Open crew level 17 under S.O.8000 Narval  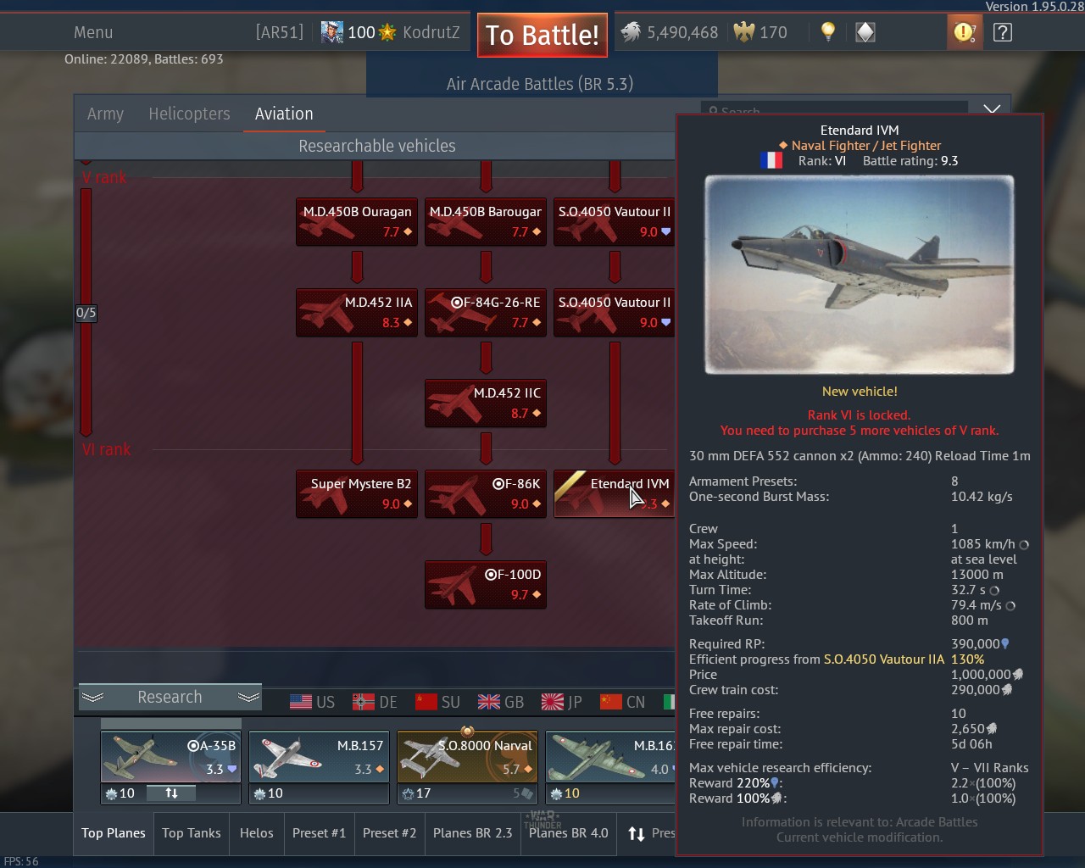pos(416,793)
